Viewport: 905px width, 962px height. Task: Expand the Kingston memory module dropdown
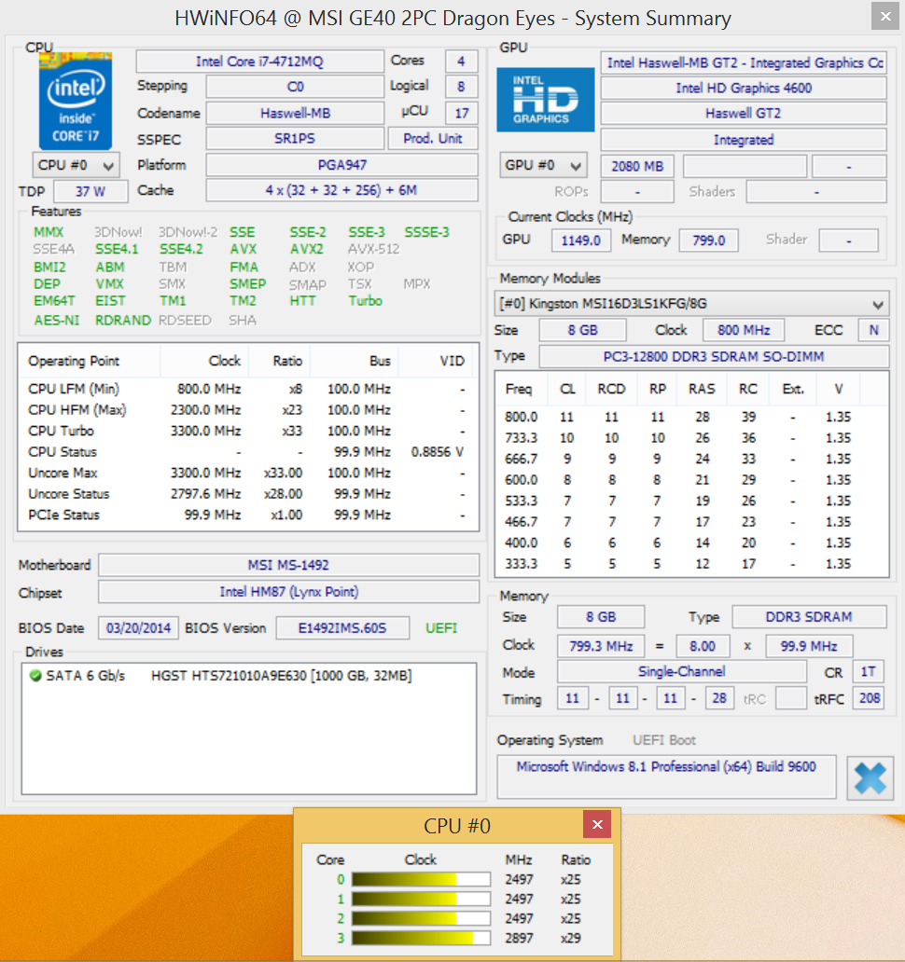point(691,304)
